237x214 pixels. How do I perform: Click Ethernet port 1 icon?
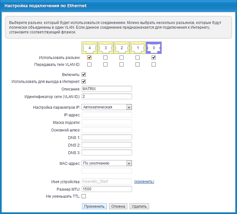[138, 48]
